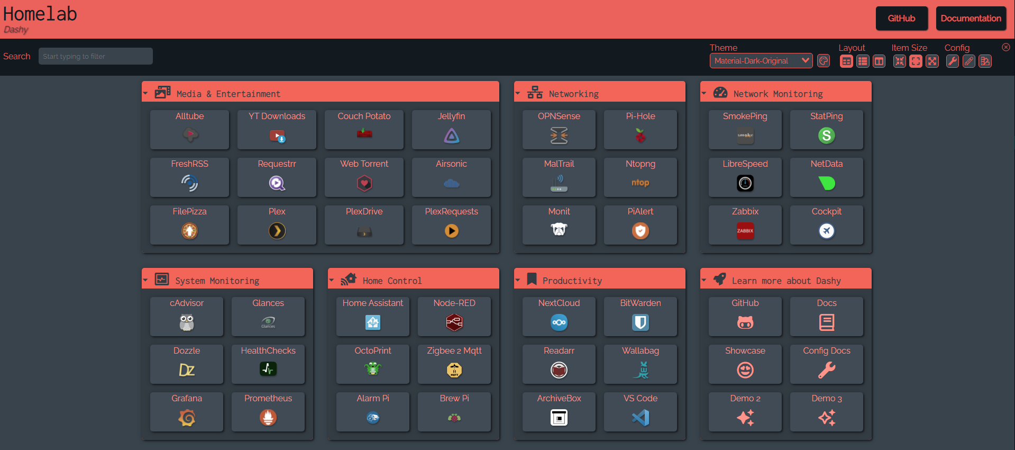
Task: Click the Pi-Hole raspberry icon
Action: coord(641,136)
